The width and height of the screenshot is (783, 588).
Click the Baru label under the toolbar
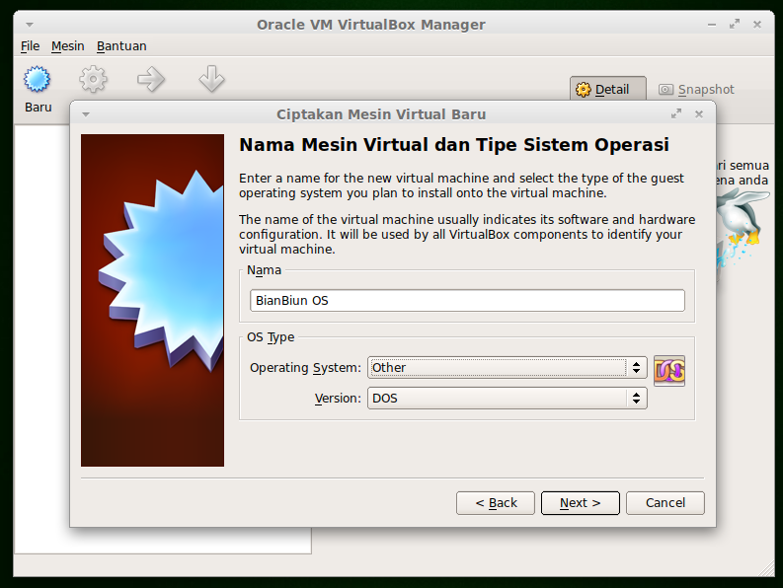[x=39, y=108]
